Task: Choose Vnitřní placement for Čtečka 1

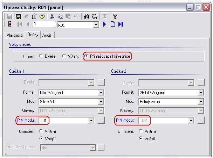Action: click(x=41, y=131)
